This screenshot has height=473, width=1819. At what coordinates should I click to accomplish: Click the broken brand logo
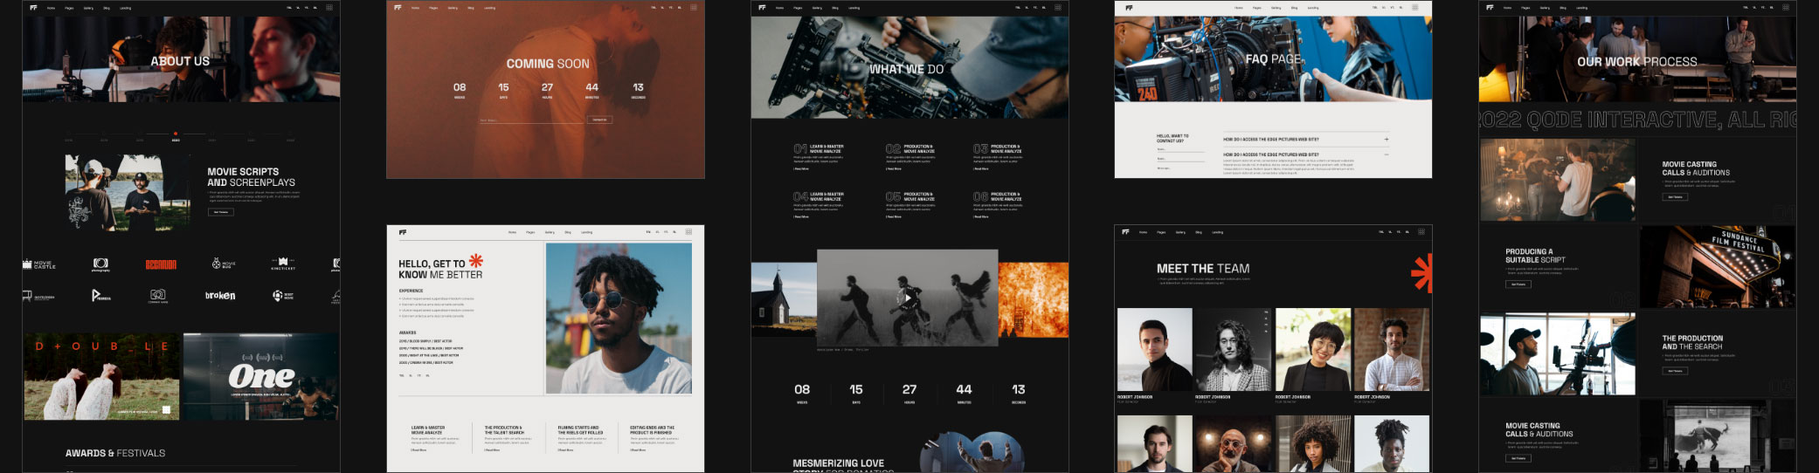(220, 296)
